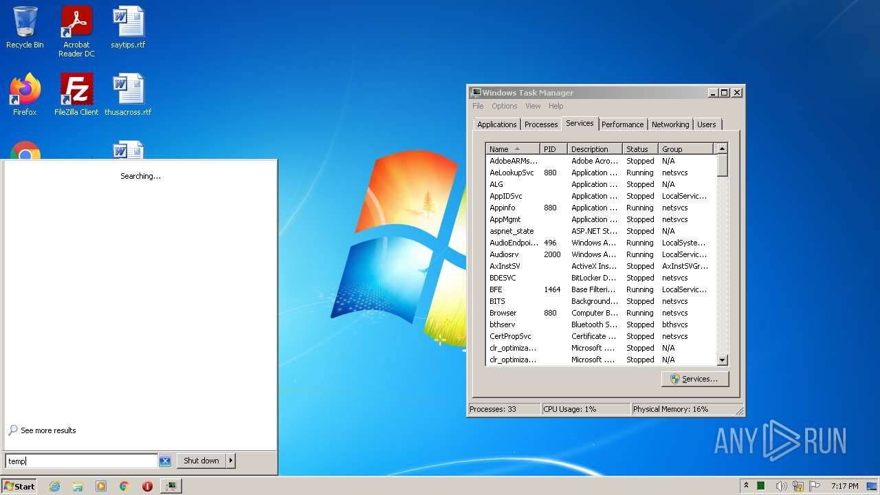The height and width of the screenshot is (495, 880).
Task: Click the network tray icon
Action: click(x=798, y=486)
